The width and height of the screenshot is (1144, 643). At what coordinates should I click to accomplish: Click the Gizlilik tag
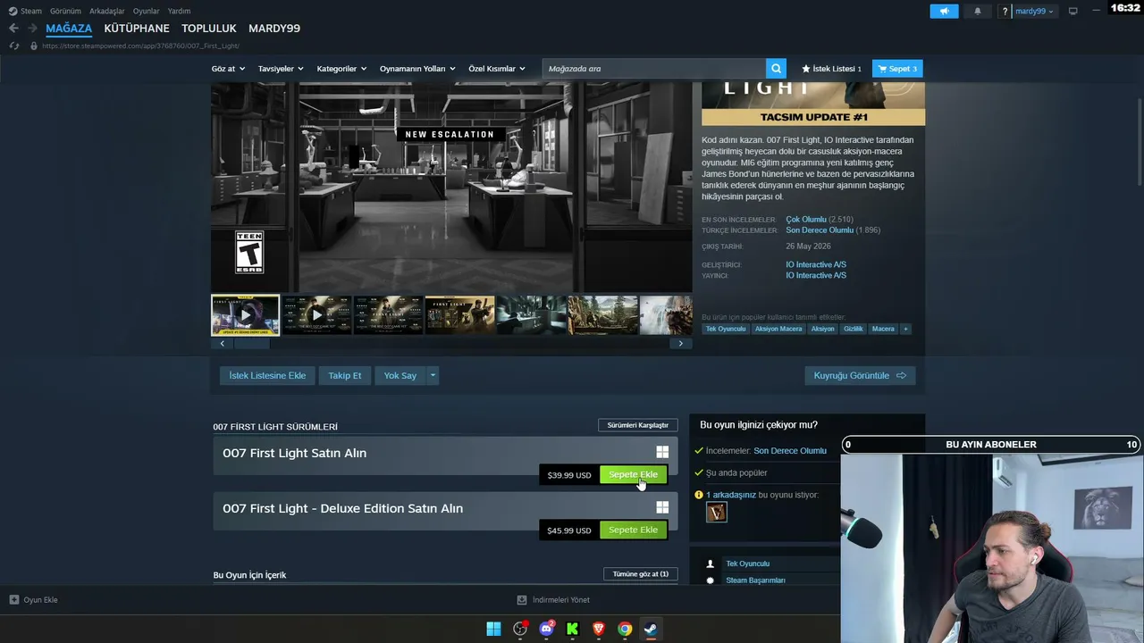(854, 329)
